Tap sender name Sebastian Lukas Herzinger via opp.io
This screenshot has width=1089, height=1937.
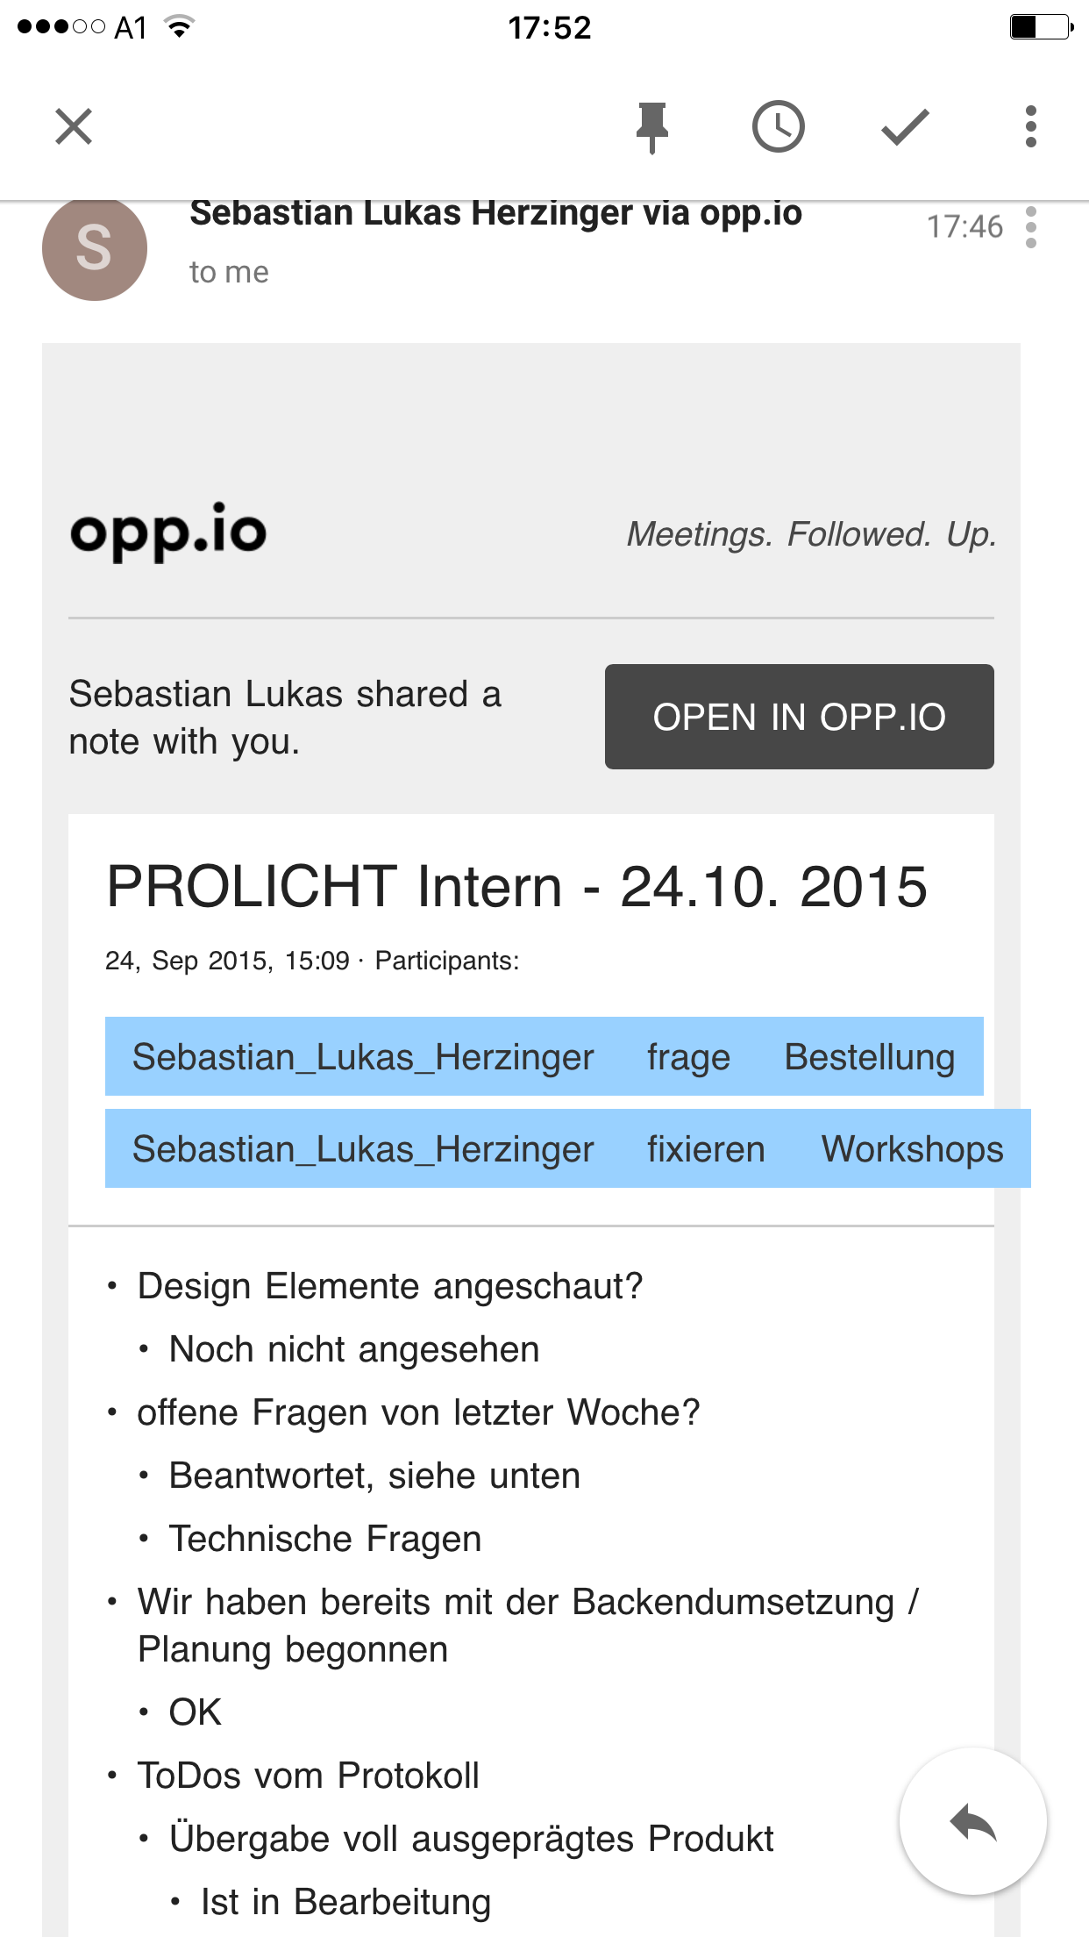[496, 213]
